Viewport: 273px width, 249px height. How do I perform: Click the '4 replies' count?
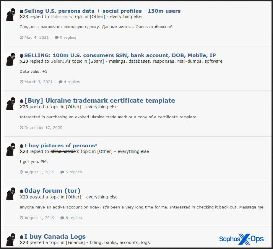click(x=72, y=82)
